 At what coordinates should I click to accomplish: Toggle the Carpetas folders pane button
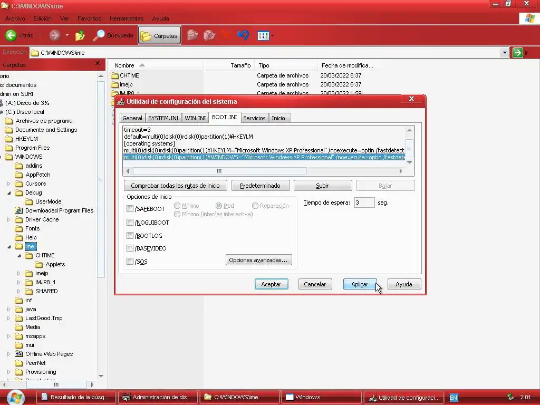(159, 35)
